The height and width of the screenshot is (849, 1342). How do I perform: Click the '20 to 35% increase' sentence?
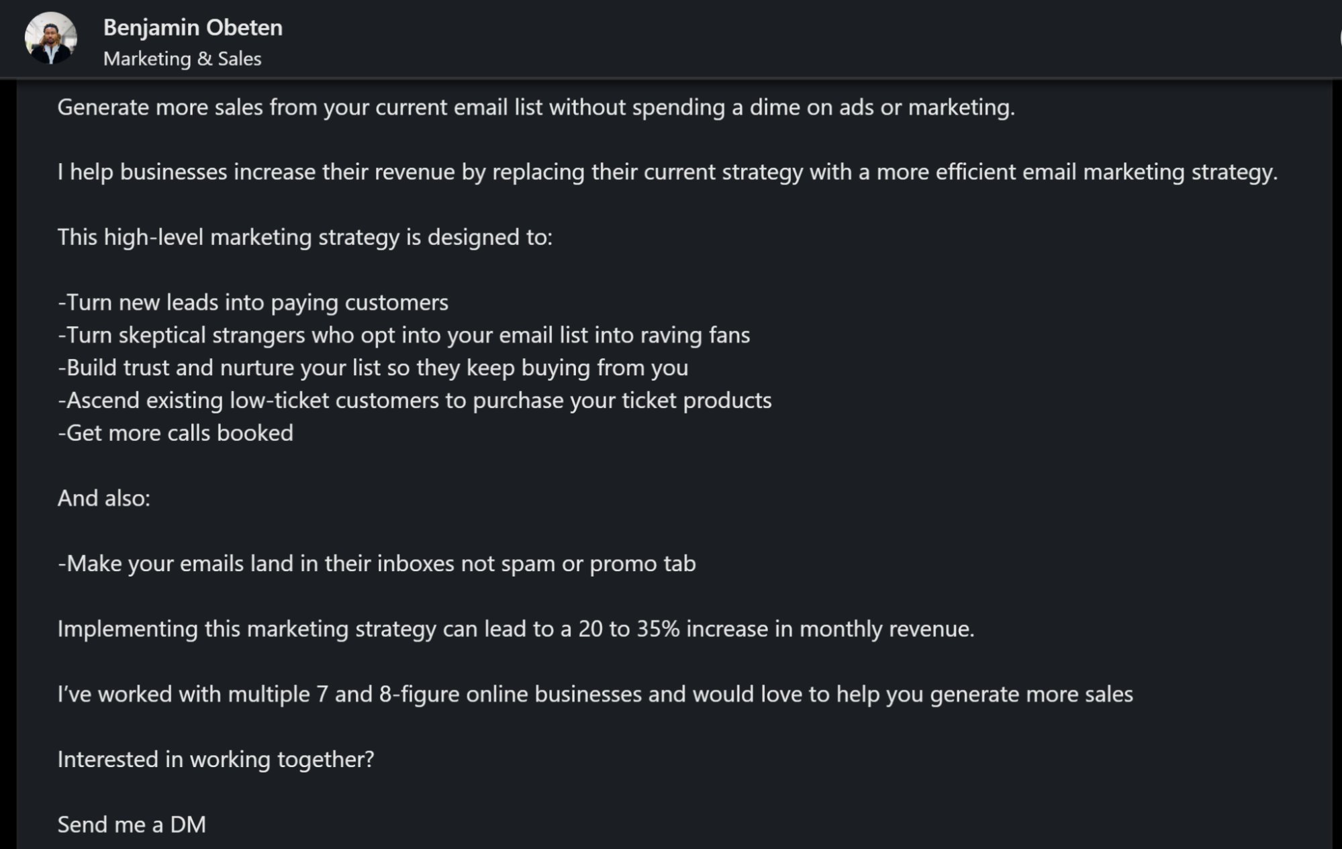point(516,629)
